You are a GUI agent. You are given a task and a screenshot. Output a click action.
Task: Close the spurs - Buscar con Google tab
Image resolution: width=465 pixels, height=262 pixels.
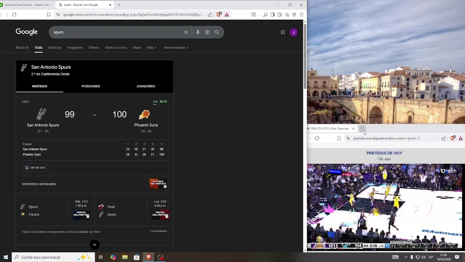pos(110,5)
